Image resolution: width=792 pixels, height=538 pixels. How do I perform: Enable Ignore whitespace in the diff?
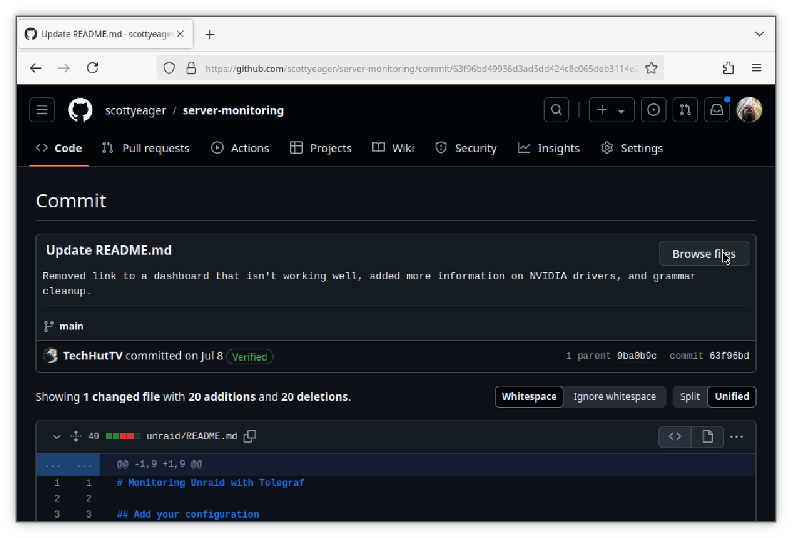pyautogui.click(x=614, y=397)
